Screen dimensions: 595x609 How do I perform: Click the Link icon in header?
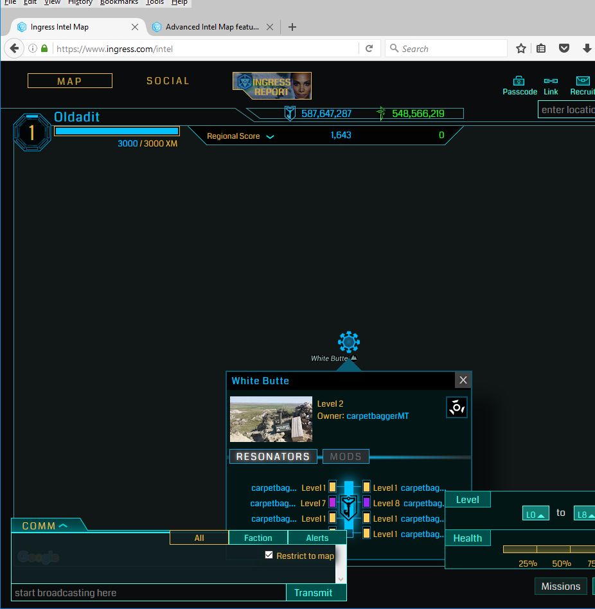(551, 81)
